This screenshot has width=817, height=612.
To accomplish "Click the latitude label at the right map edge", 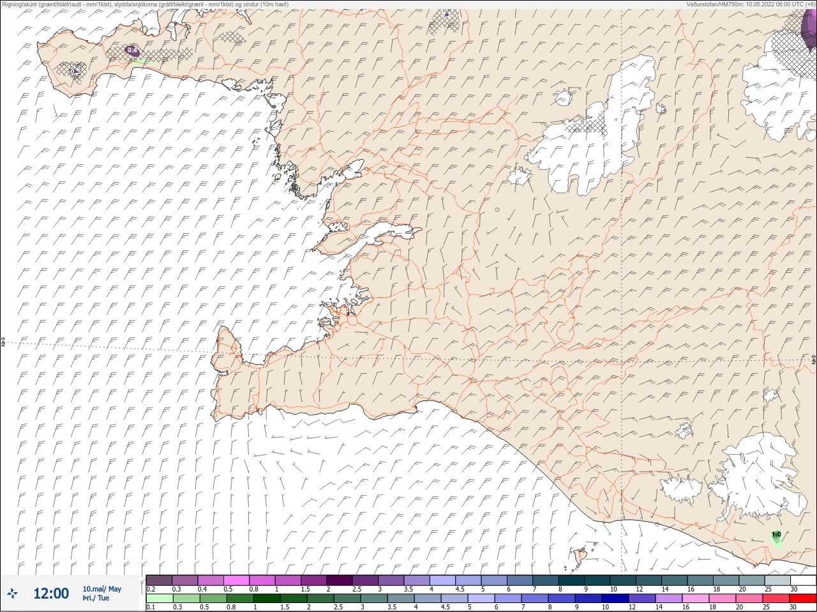I will [x=814, y=359].
